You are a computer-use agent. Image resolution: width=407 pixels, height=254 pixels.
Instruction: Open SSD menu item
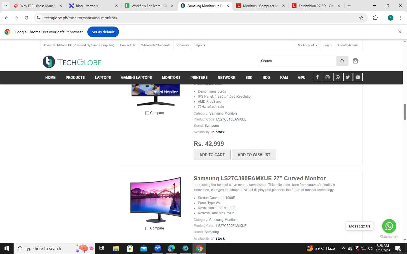(x=249, y=77)
